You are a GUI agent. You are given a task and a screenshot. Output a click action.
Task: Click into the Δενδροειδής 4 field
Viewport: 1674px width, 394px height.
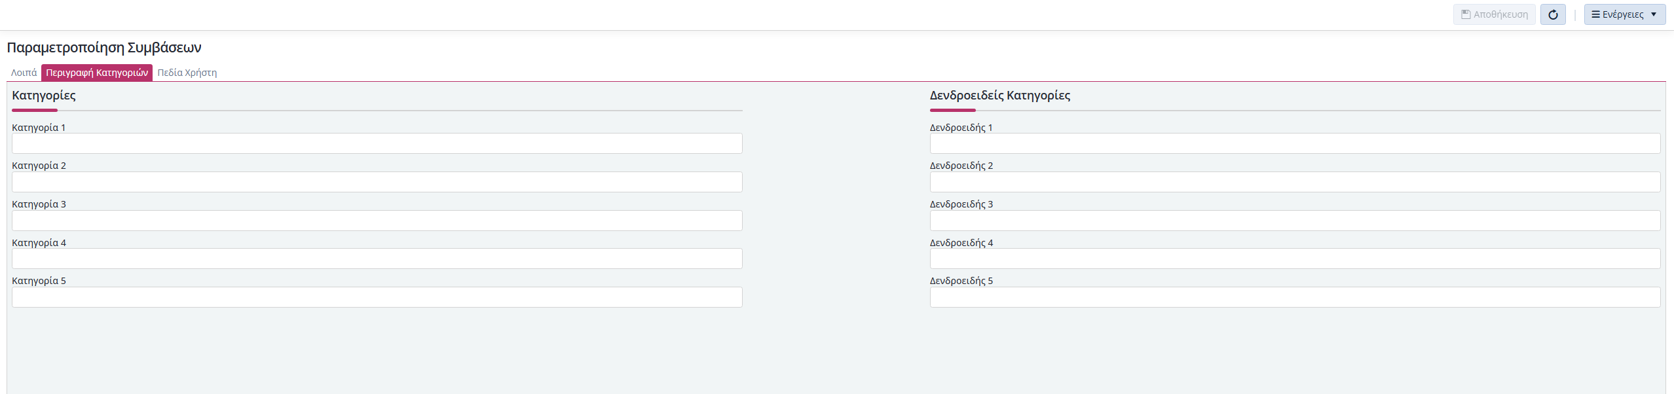(x=1295, y=259)
